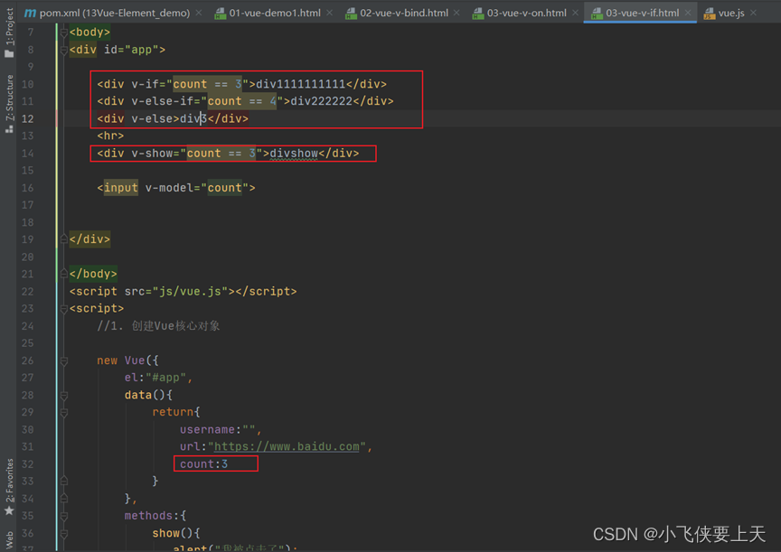Click the HTML file icon of 02-vue-v-bind.html
Image resolution: width=781 pixels, height=552 pixels.
click(x=351, y=14)
